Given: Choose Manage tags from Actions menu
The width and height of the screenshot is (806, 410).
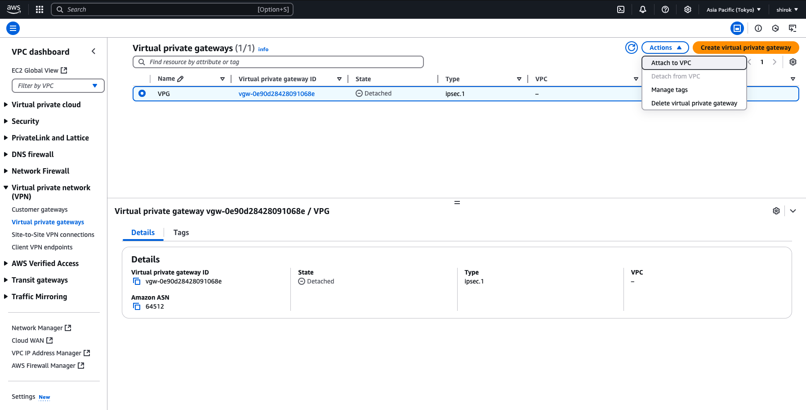Looking at the screenshot, I should 694,90.
